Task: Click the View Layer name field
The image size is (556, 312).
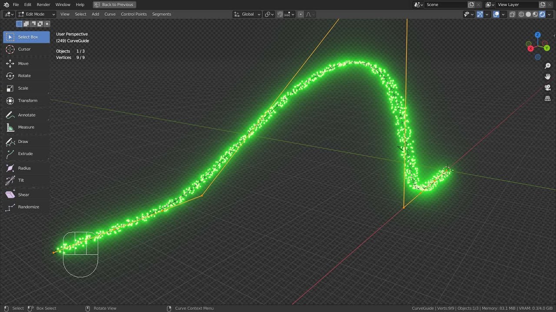Action: (x=517, y=5)
